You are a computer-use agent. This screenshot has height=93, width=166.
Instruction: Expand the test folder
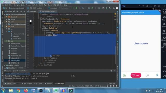click(7, 41)
